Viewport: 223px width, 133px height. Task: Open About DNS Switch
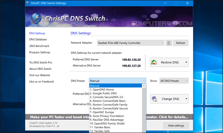click(40, 69)
